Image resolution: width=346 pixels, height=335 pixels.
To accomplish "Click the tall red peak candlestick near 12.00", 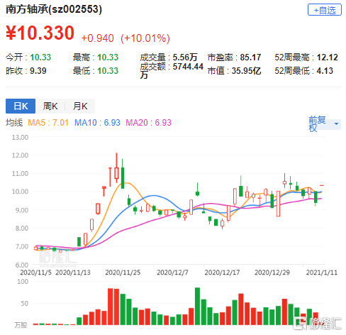I will 116,168.
